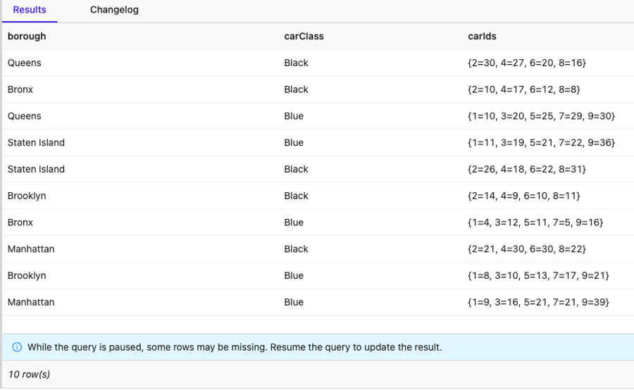Click carIds value {2=21, 4=30, 6=30, 8=22}
Screen dimensions: 634x390
click(x=526, y=249)
